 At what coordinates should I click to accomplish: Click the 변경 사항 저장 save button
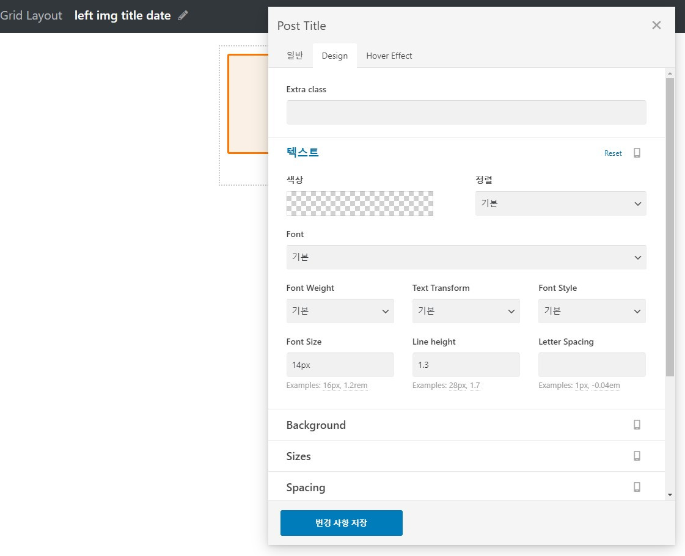pos(341,523)
